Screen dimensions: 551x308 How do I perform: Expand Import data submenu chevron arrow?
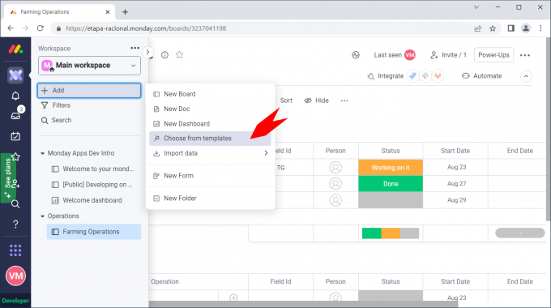(266, 153)
